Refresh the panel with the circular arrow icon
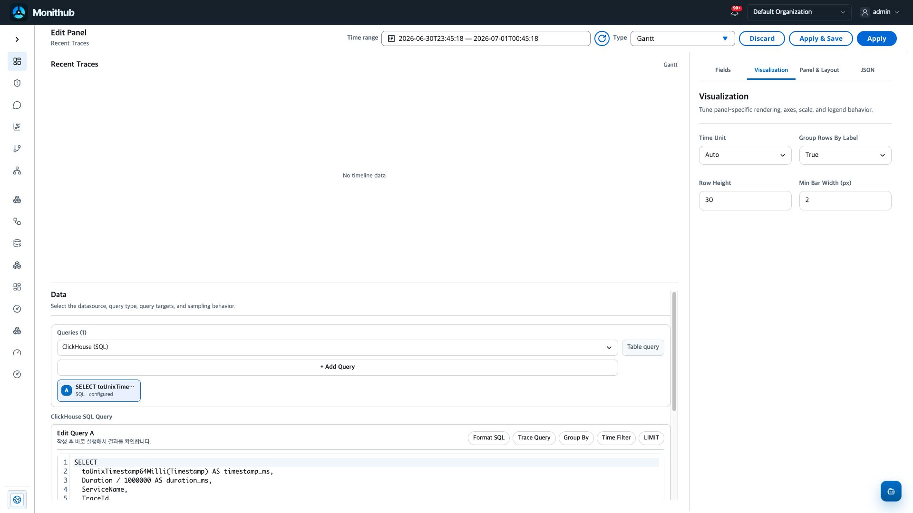913x513 pixels. point(602,38)
